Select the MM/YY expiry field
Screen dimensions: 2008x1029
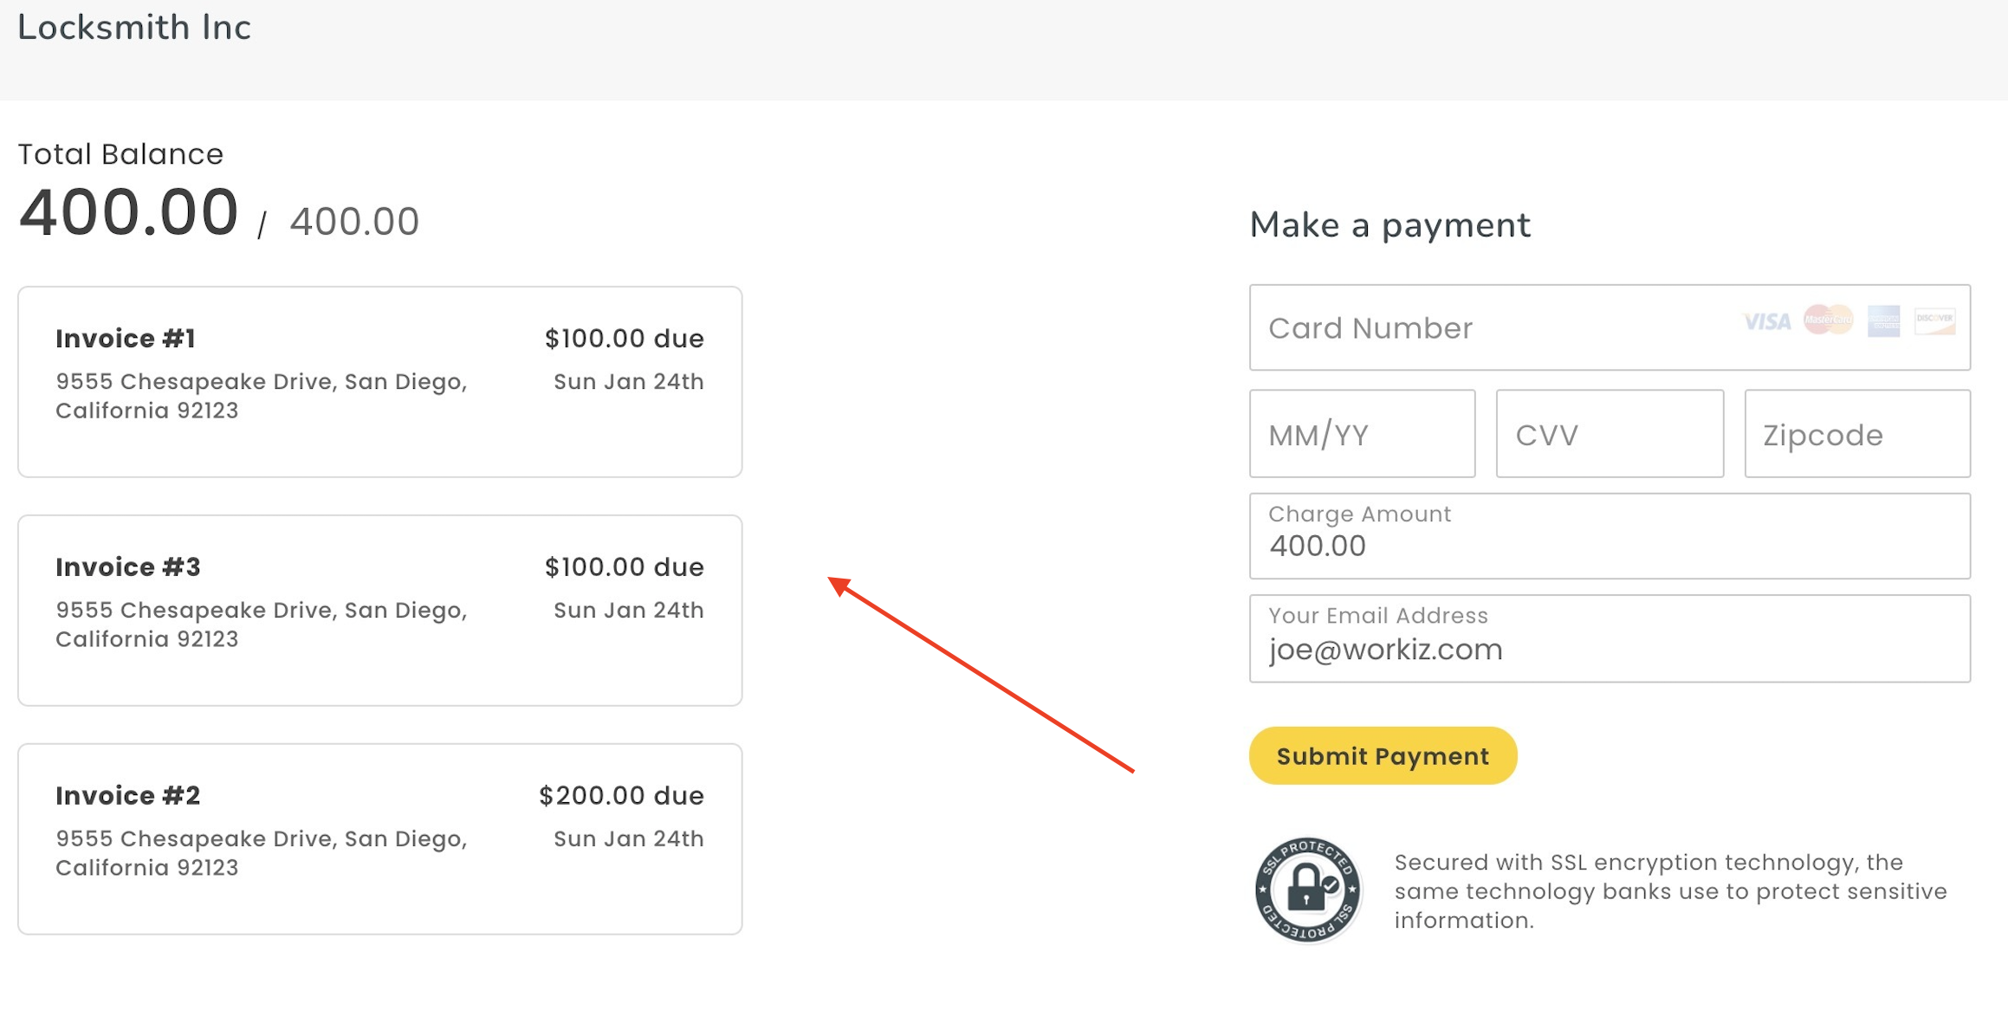click(1362, 434)
